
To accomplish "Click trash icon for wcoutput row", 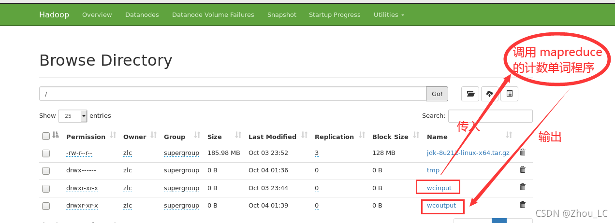I will pos(523,205).
